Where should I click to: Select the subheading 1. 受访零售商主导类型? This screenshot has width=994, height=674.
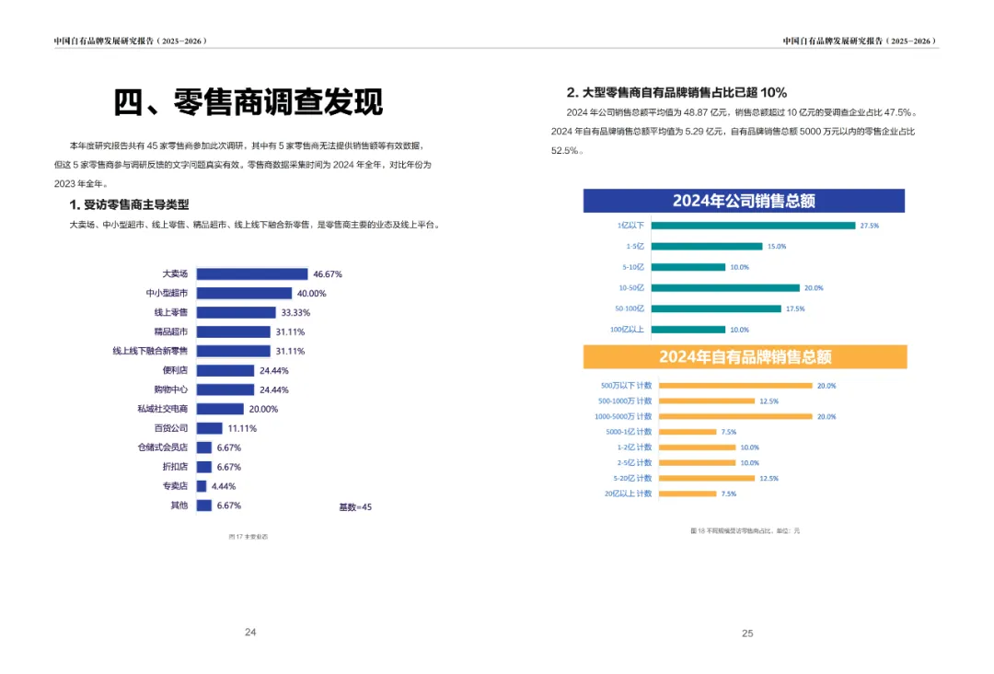pos(130,204)
